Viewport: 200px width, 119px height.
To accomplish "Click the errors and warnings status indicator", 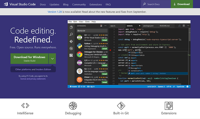I will point(91,87).
